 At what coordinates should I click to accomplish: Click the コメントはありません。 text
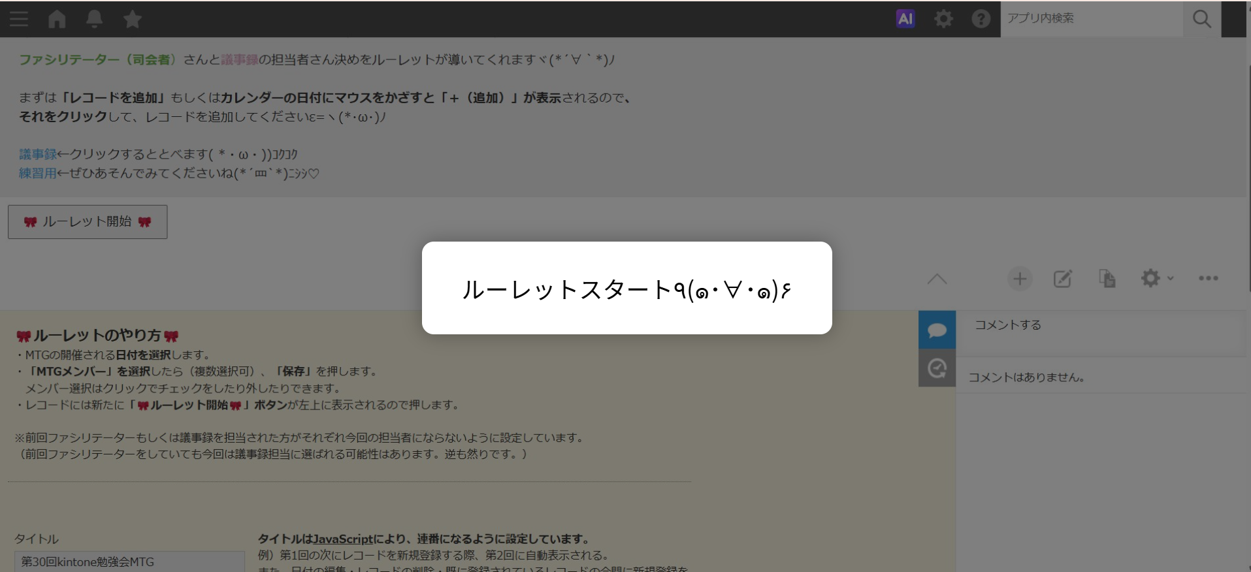click(x=1026, y=377)
